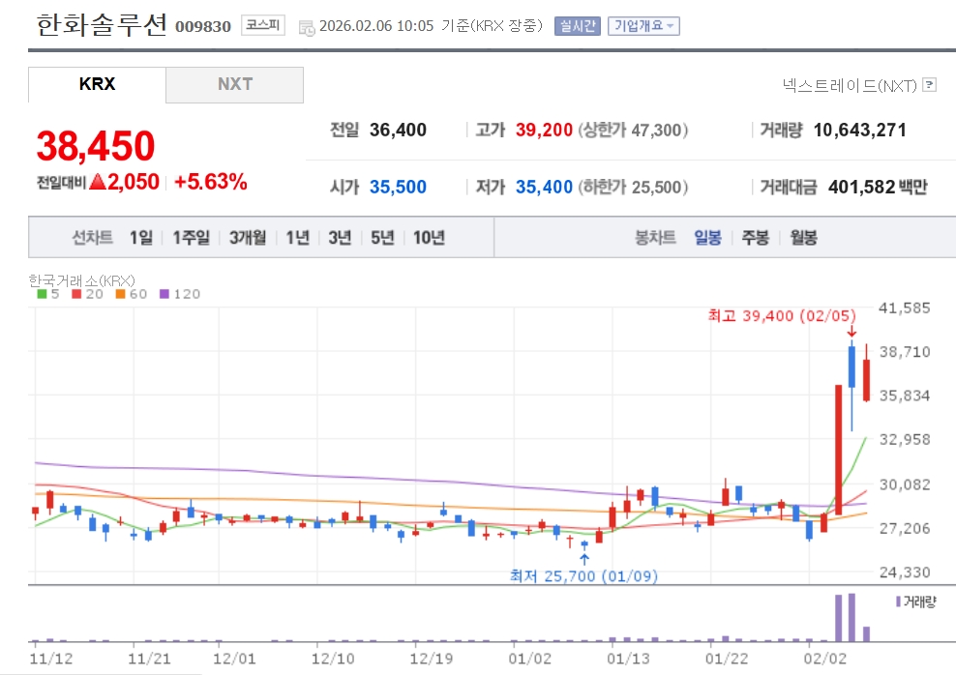
Task: Show the 3년 line chart
Action: 340,237
